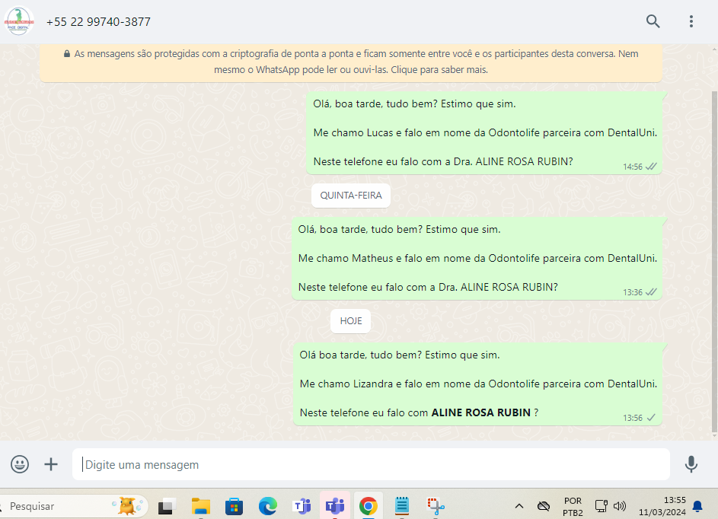Image resolution: width=718 pixels, height=519 pixels.
Task: Click the contact profile picture
Action: (x=20, y=21)
